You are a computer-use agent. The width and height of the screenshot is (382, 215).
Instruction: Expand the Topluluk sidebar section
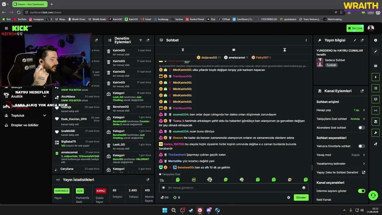(26, 116)
